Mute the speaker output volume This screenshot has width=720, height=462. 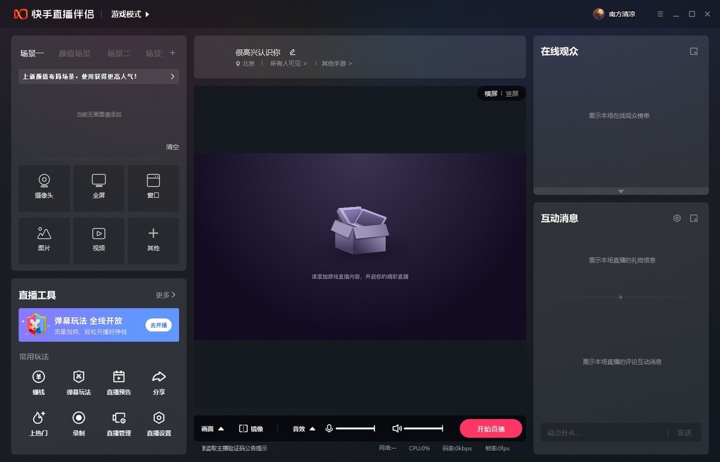397,428
